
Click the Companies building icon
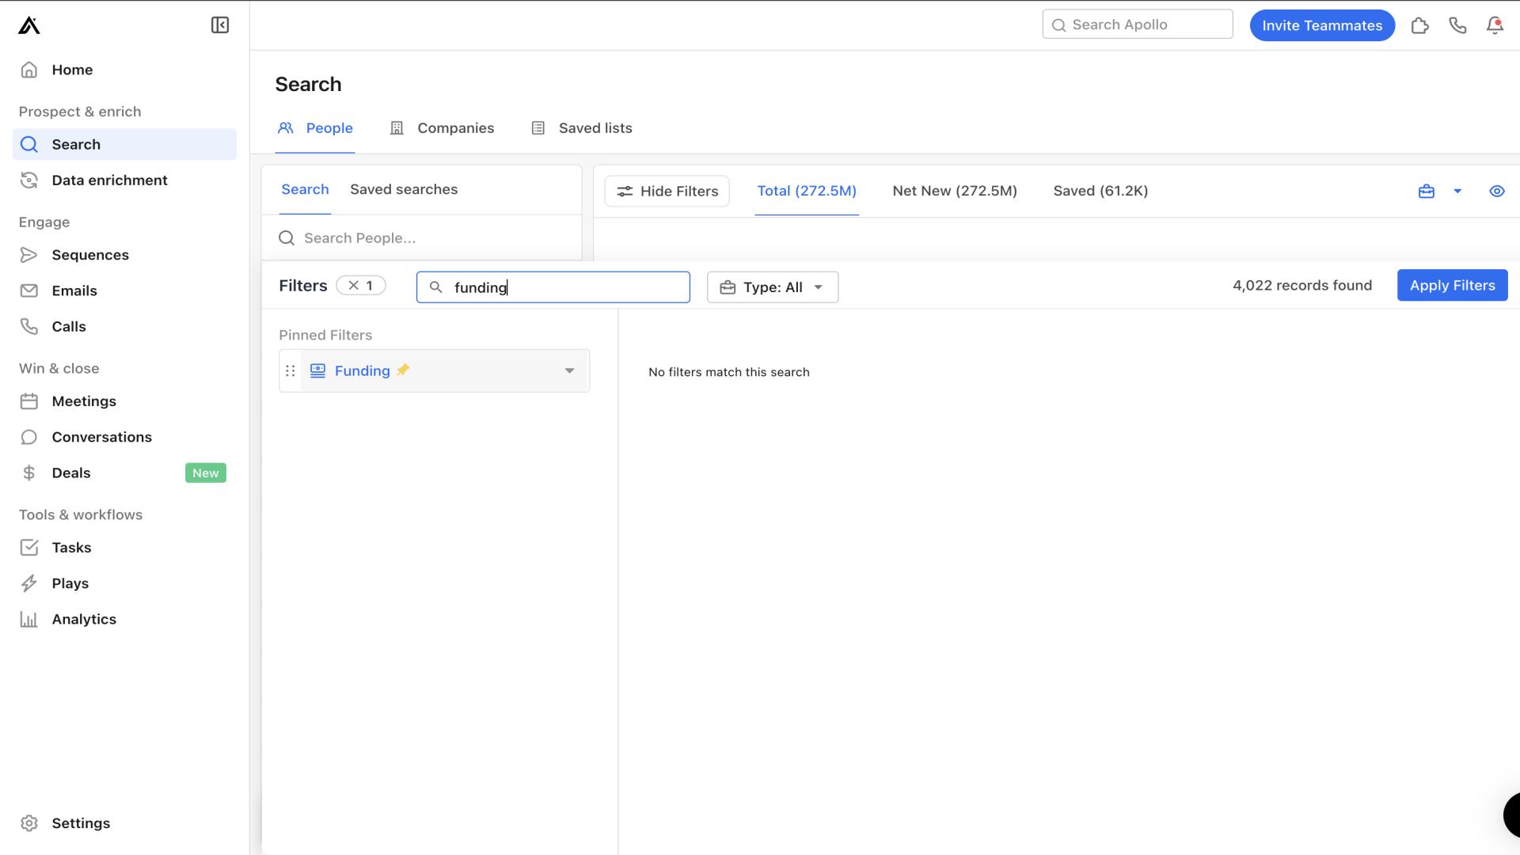397,128
